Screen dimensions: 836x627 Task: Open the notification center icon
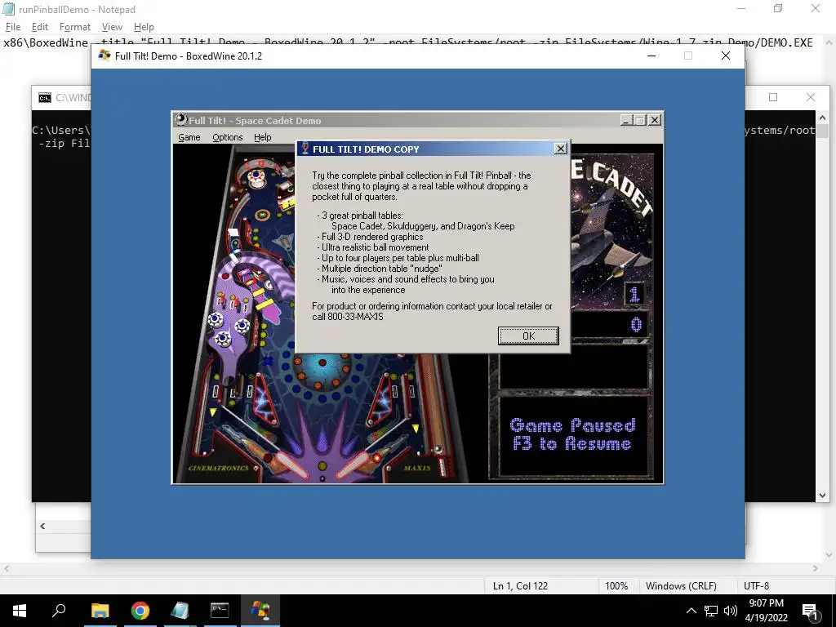(x=810, y=611)
